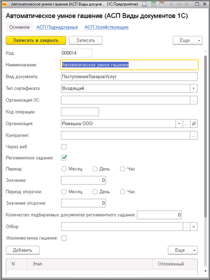Image resolution: width=210 pixels, height=280 pixels.
Task: Switch to АСП Хозяйствующие tab
Action: pos(107,27)
